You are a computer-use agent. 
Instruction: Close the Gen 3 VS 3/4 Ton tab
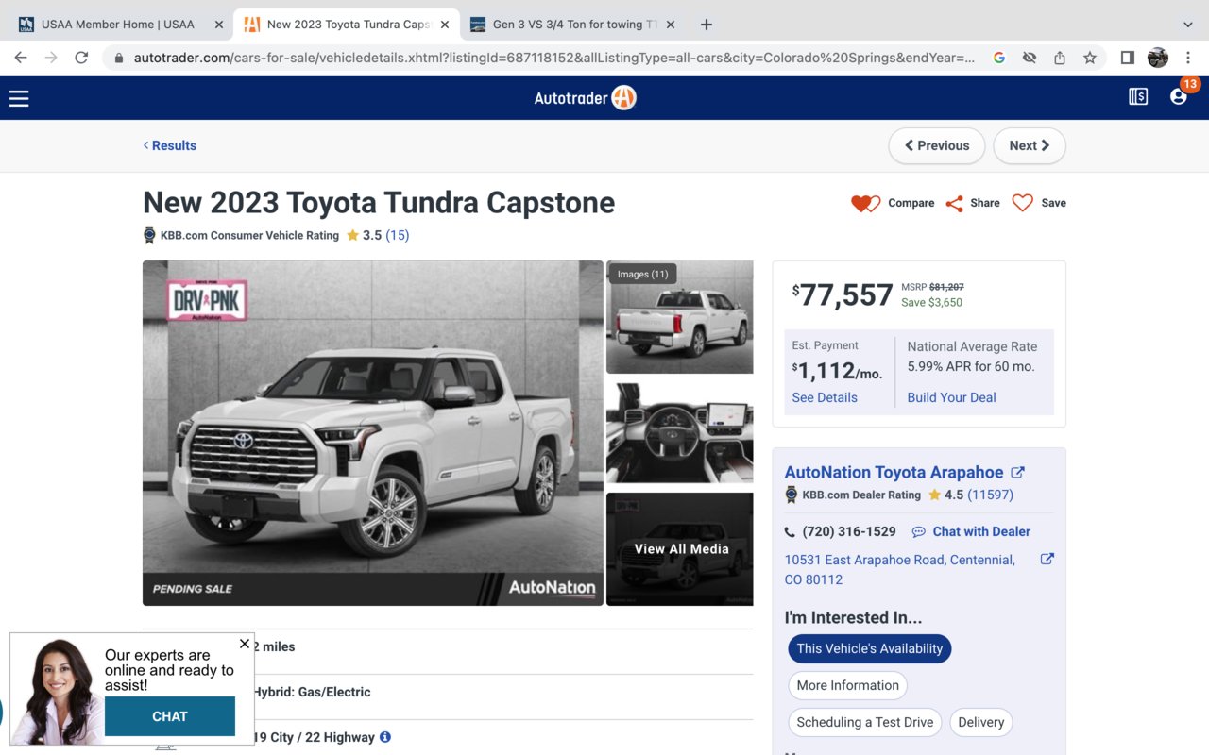tap(671, 25)
